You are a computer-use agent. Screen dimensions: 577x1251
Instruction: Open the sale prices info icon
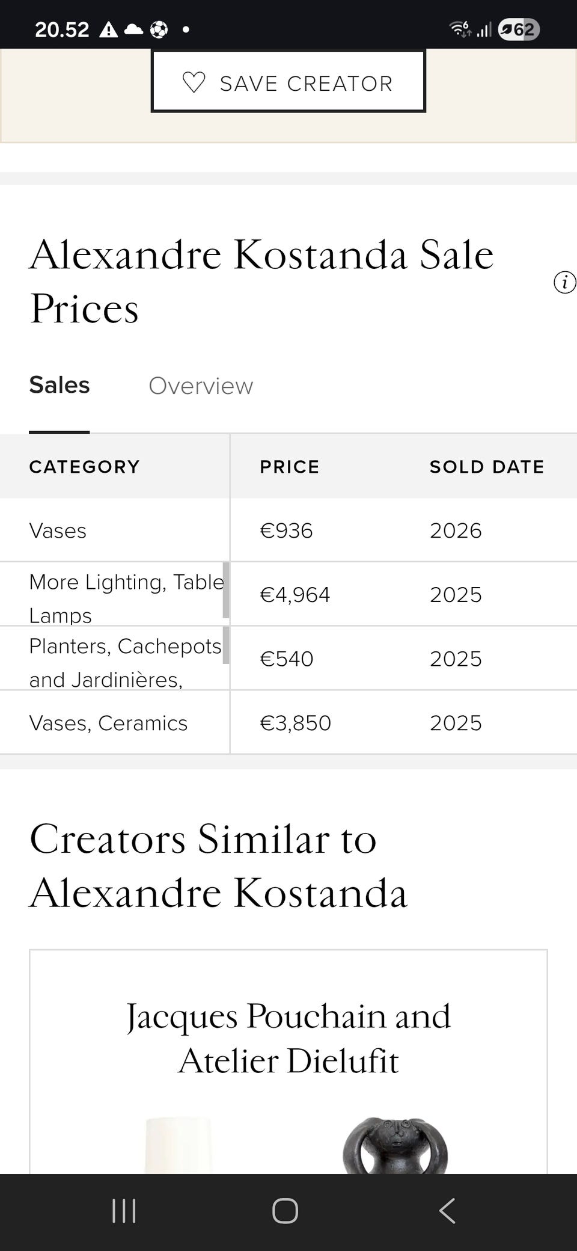[x=564, y=282]
